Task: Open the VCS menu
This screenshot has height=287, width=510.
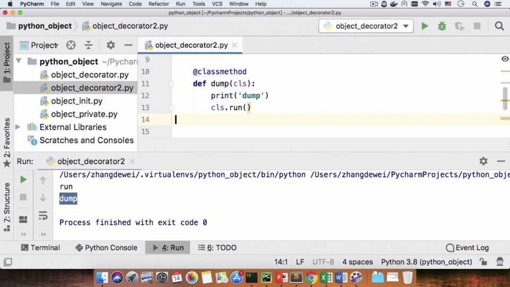Action: (217, 4)
